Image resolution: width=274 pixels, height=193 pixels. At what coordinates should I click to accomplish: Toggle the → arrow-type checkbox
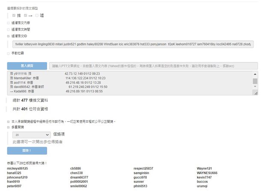pos(26,15)
